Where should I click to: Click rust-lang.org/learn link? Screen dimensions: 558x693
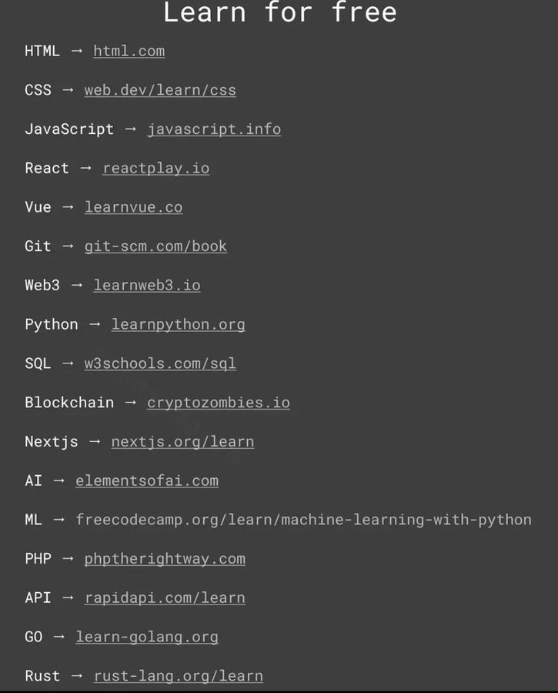[178, 676]
